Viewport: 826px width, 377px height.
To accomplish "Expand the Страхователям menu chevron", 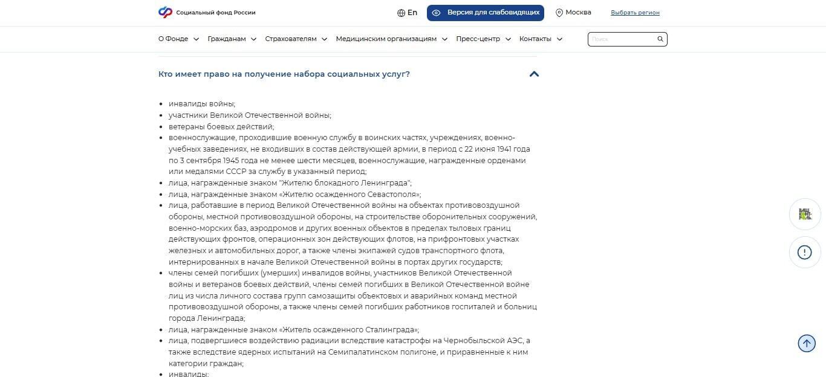I will point(324,39).
